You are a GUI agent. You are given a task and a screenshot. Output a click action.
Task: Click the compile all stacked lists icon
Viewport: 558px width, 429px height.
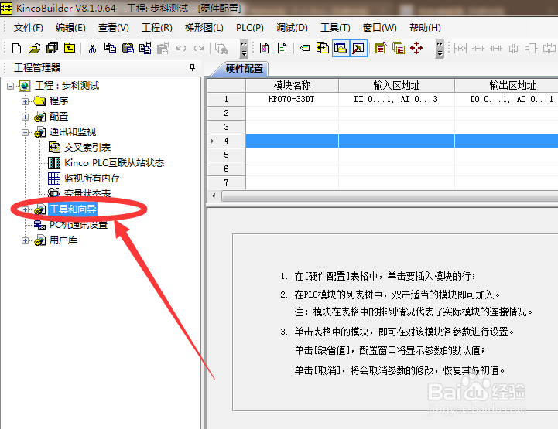pyautogui.click(x=399, y=48)
